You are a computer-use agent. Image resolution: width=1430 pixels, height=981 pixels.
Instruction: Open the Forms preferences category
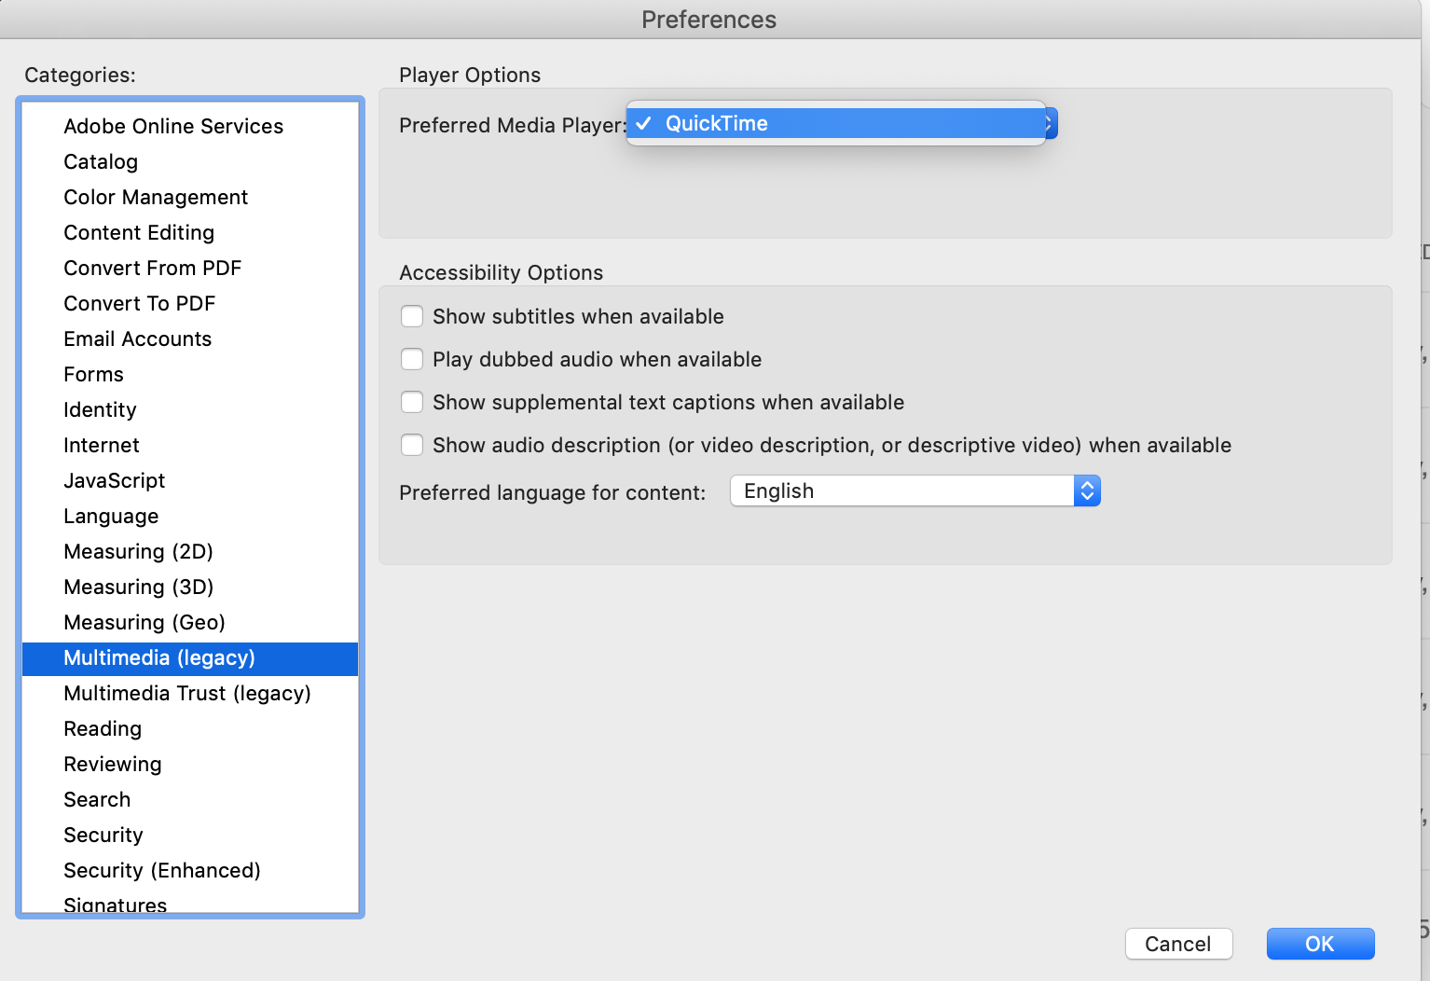click(92, 374)
